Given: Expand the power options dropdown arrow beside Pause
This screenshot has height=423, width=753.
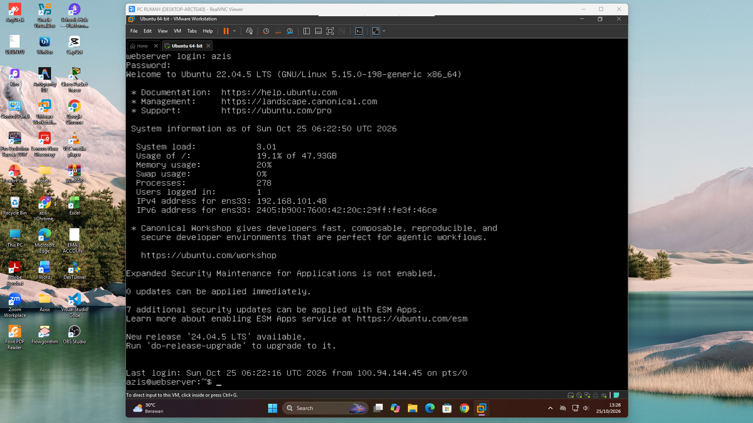Looking at the screenshot, I should pos(234,31).
